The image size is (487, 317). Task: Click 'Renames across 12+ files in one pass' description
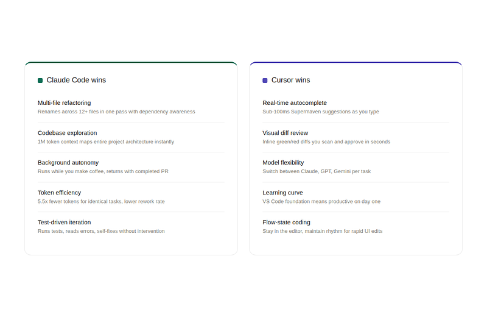point(116,112)
